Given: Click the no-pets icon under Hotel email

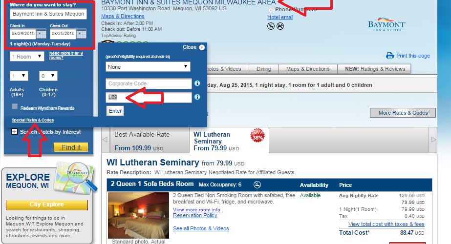Looking at the screenshot, I should click(x=280, y=26).
